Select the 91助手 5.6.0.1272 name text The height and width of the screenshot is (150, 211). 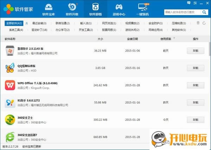29,100
